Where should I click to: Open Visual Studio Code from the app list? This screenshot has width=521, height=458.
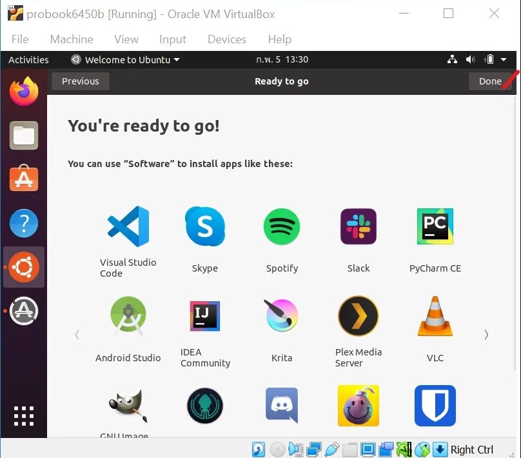pyautogui.click(x=127, y=226)
